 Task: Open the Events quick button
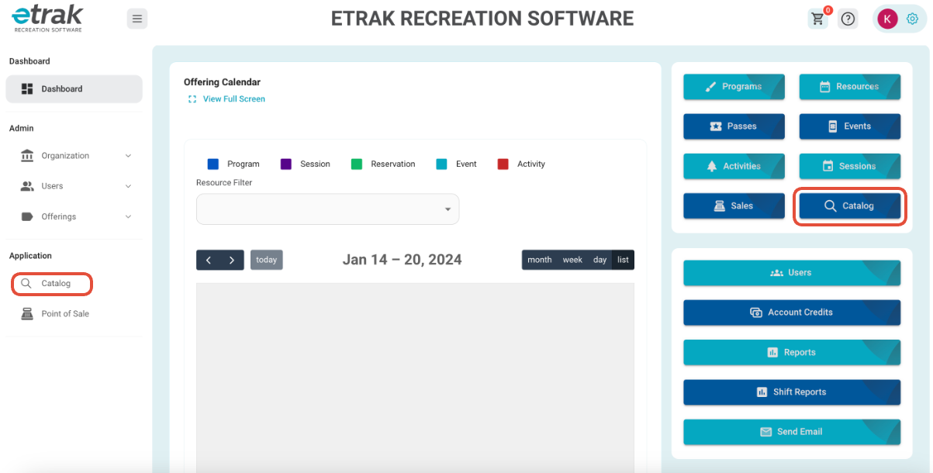coord(850,126)
